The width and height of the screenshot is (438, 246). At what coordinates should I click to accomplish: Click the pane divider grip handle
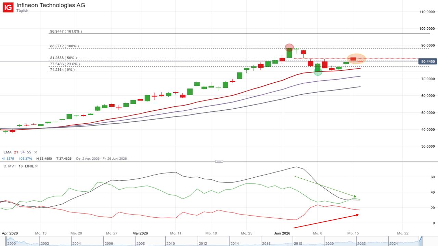[219, 161]
